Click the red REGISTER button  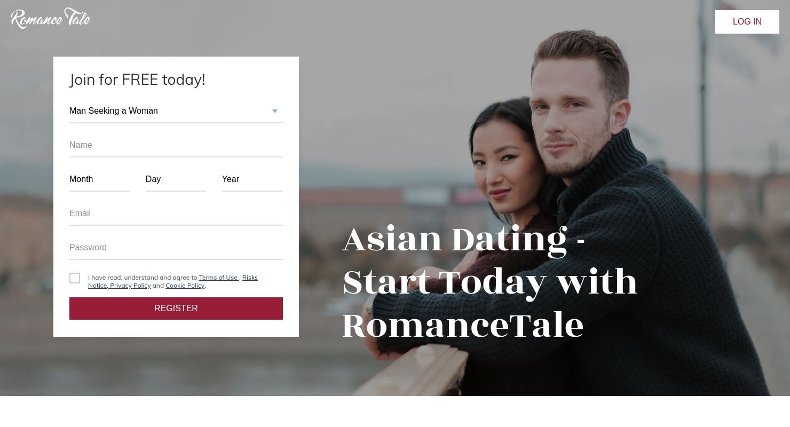tap(176, 309)
